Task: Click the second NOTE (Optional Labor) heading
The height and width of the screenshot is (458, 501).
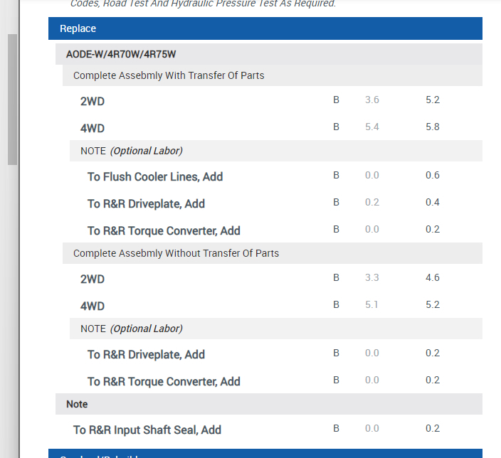Action: (132, 329)
